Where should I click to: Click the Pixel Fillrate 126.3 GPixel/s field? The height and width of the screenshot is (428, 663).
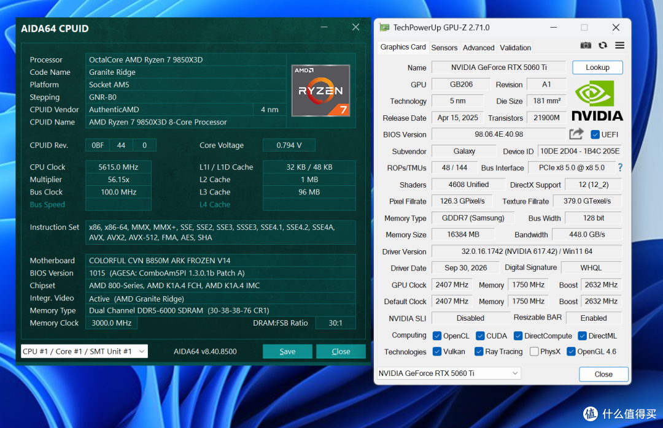click(x=462, y=201)
